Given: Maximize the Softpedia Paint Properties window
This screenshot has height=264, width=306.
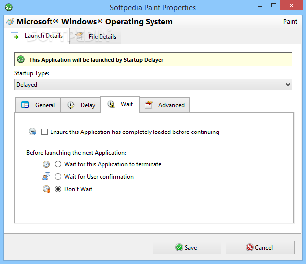Looking at the screenshot, I should pyautogui.click(x=274, y=5).
